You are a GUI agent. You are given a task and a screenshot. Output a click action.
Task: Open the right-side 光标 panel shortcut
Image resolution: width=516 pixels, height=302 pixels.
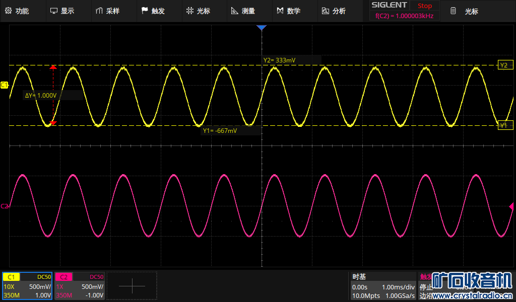(465, 11)
